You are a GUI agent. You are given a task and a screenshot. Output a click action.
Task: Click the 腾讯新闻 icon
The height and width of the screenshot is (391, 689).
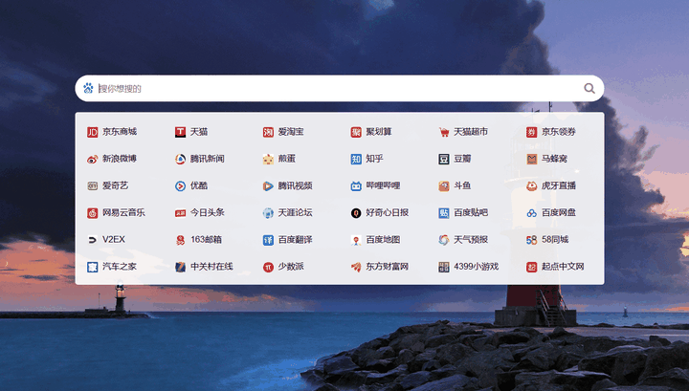click(180, 159)
